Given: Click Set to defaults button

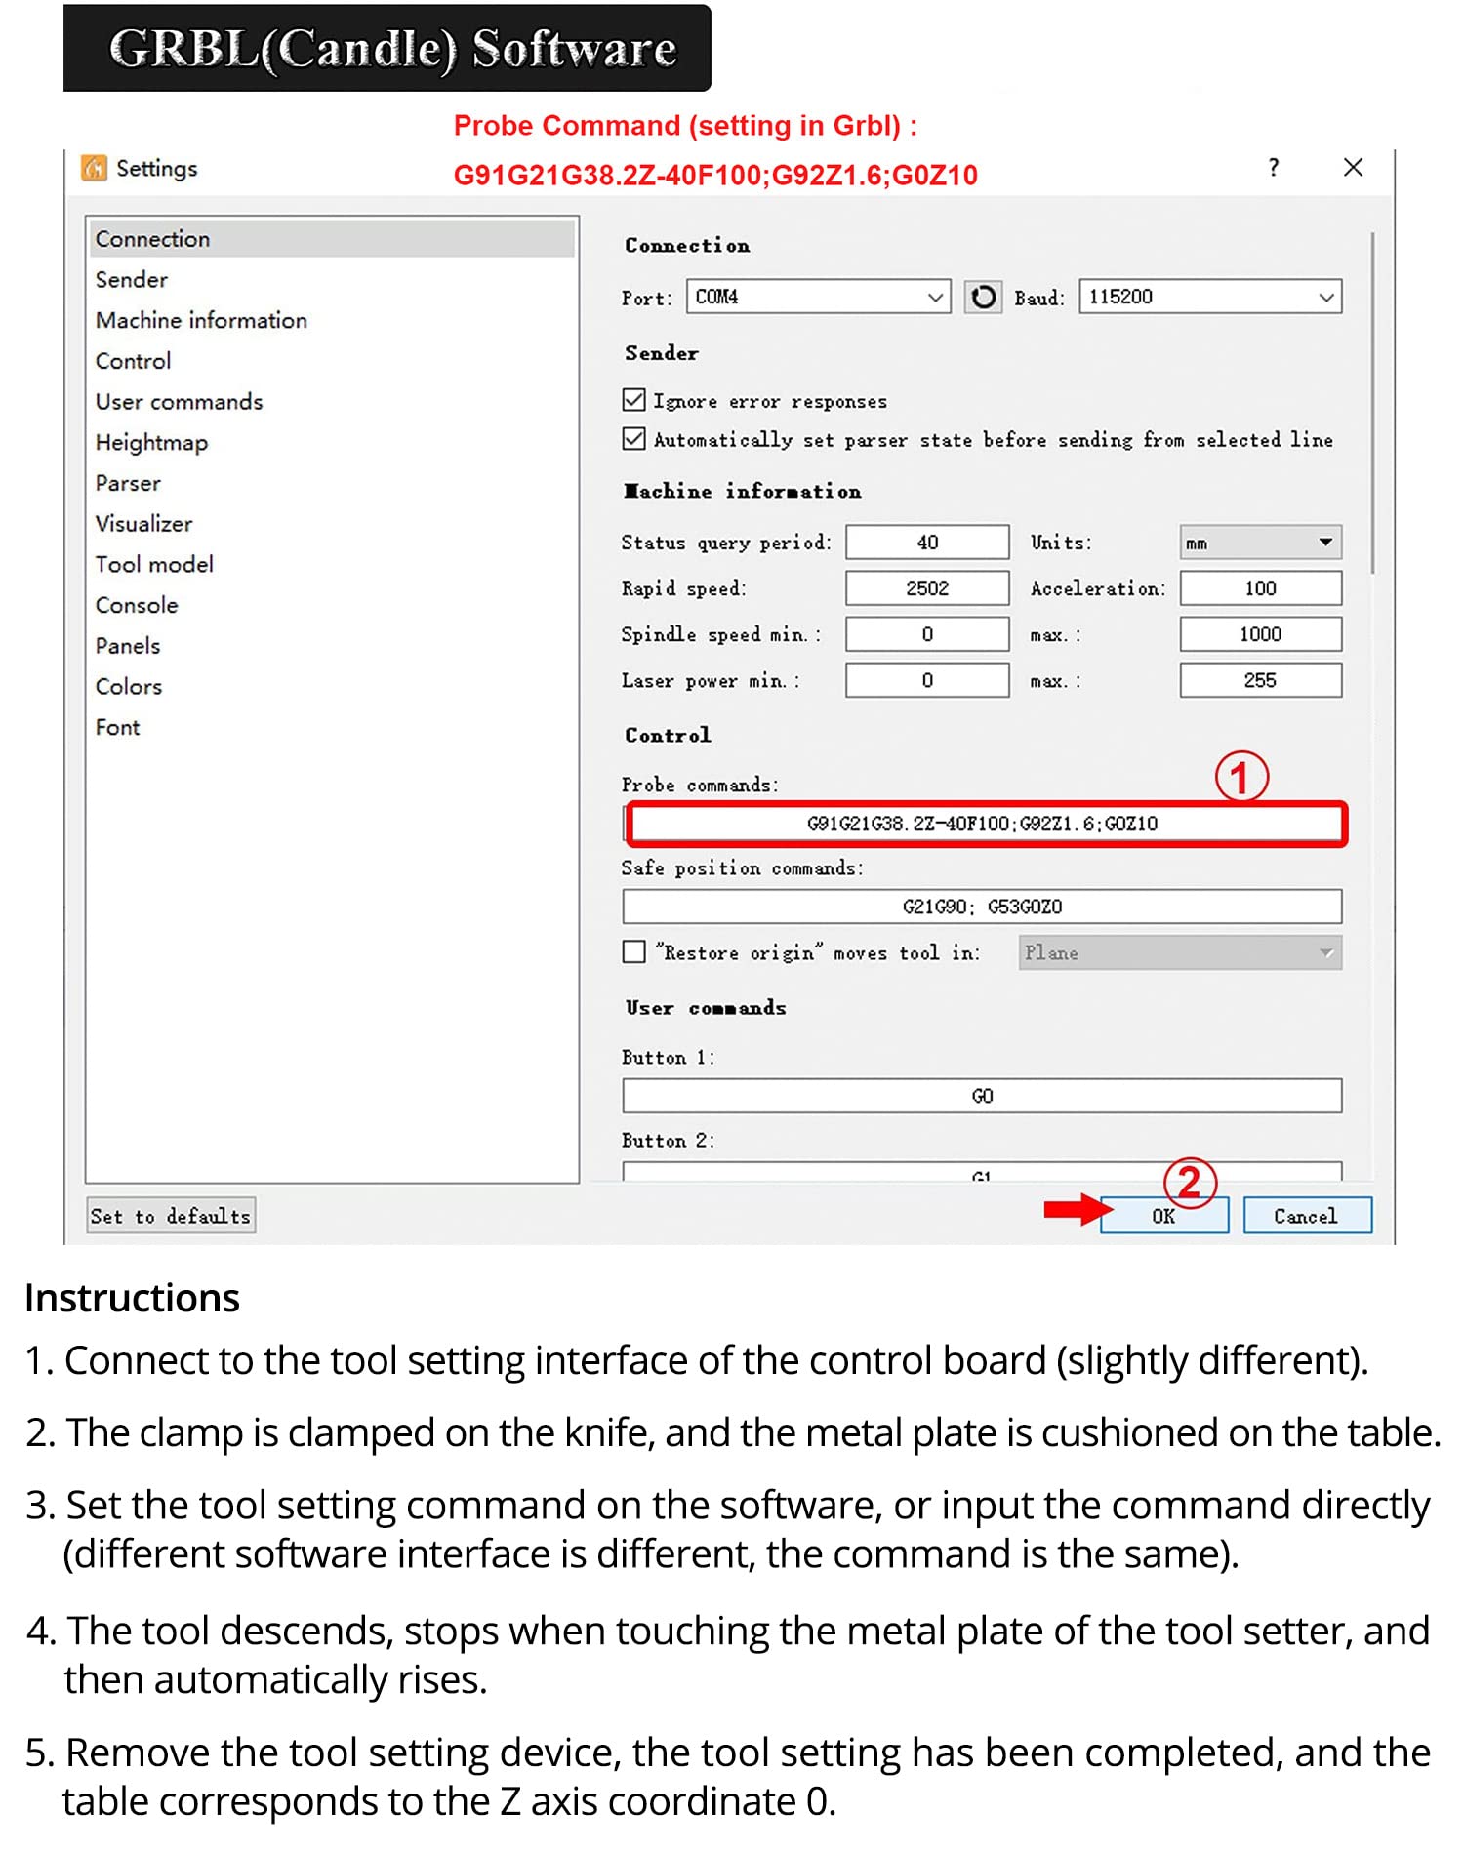Looking at the screenshot, I should pos(171,1216).
